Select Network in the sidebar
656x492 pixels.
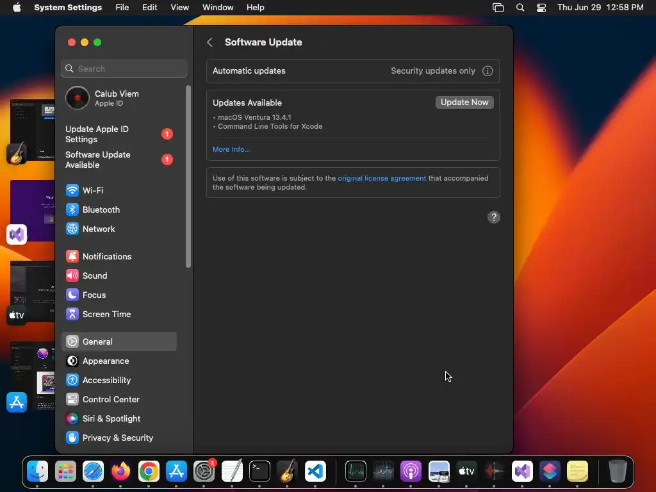point(119,229)
